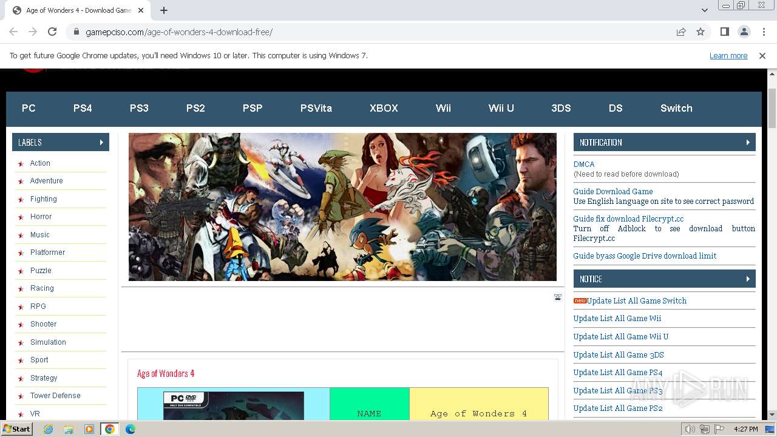Open the Strategy label
This screenshot has height=437, width=777.
point(44,378)
